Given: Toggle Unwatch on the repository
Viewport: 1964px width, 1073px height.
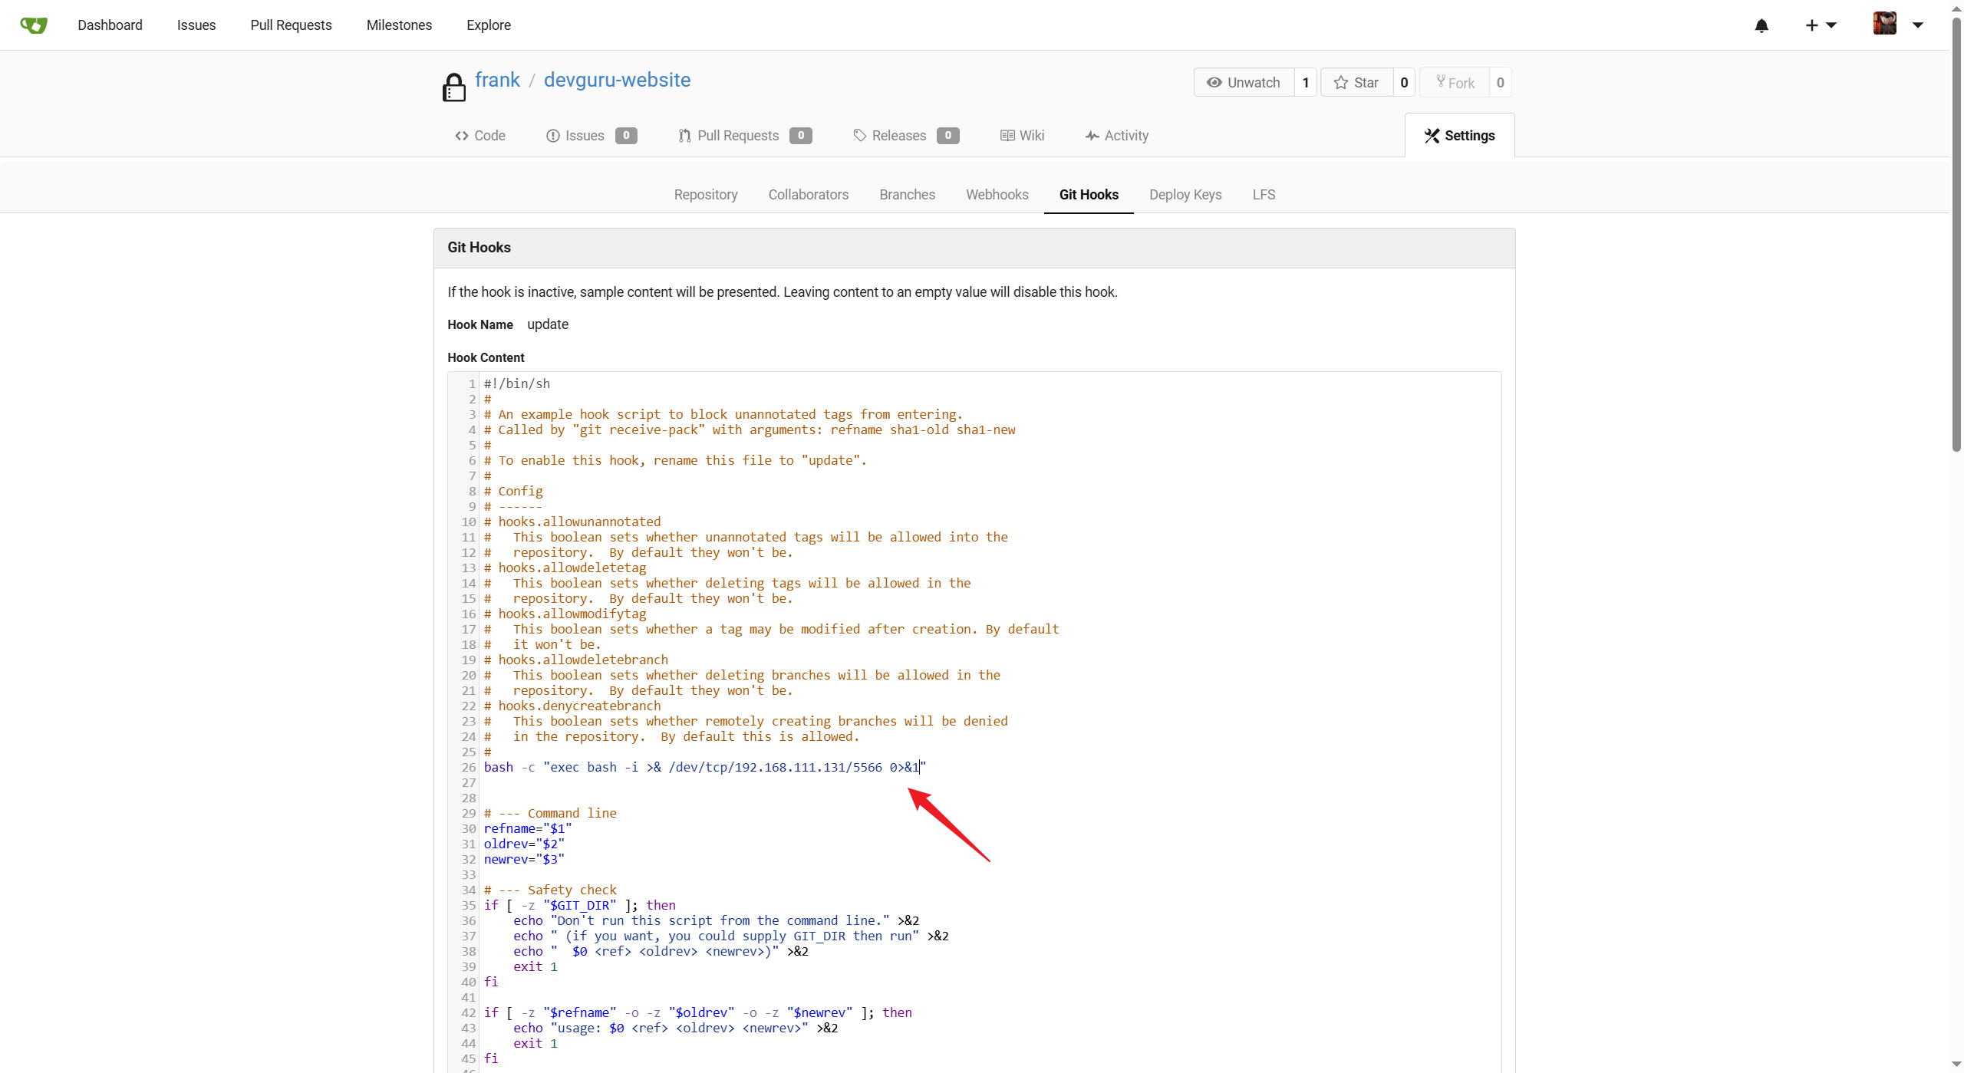Looking at the screenshot, I should (1244, 82).
